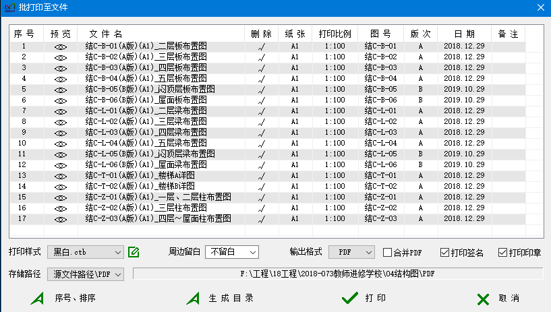
Task: Click the 取消 button
Action: [x=498, y=298]
